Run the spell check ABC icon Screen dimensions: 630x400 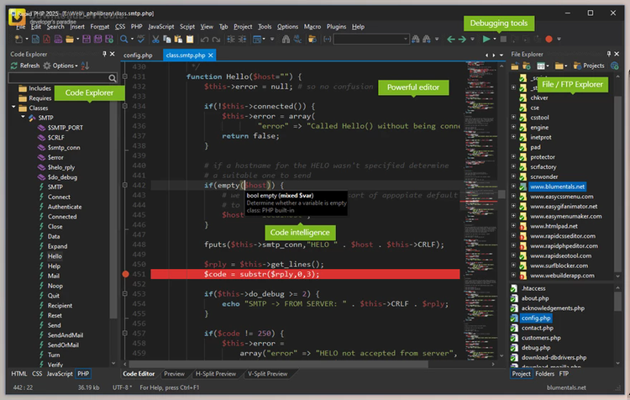coord(140,39)
